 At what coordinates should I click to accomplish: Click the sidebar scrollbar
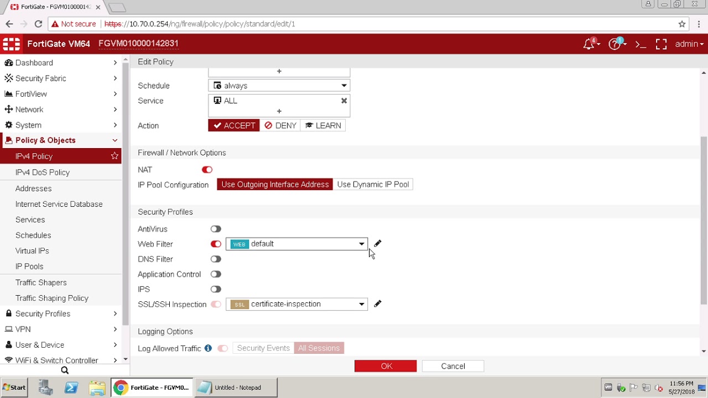(126, 193)
